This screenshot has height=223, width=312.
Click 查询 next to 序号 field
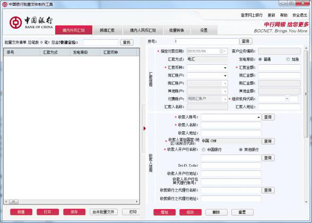pos(246,41)
